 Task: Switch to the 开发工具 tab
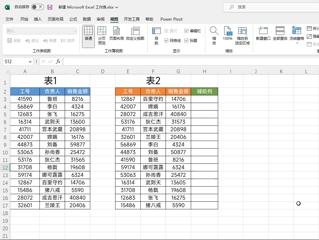tap(132, 19)
